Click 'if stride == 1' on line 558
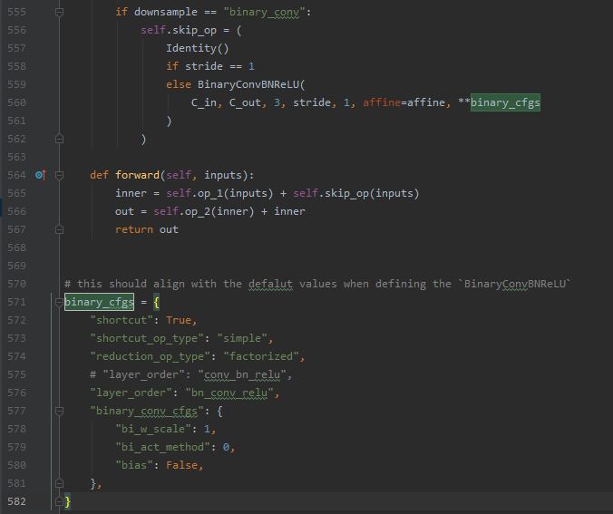Image resolution: width=613 pixels, height=514 pixels. point(210,66)
